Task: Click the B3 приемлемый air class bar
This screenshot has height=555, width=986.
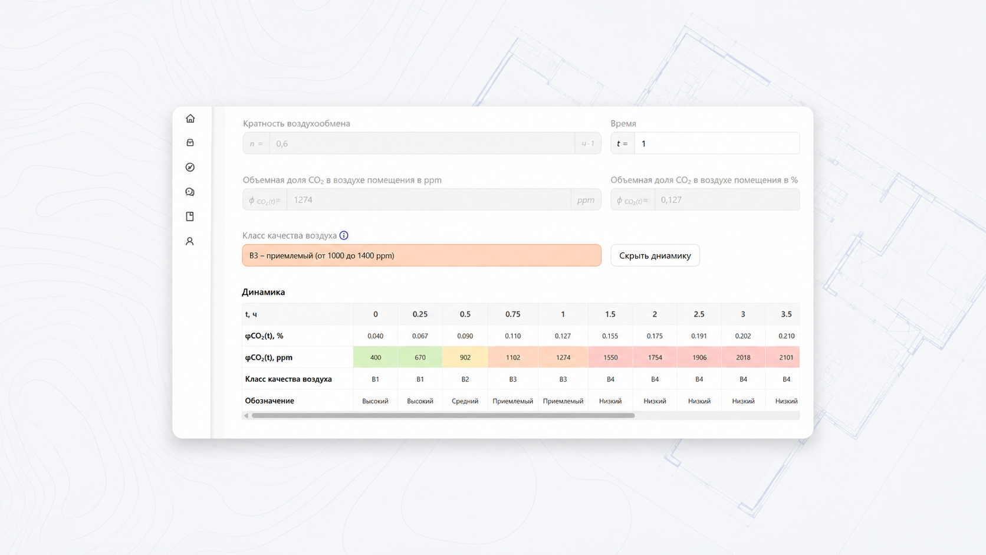Action: 422,255
